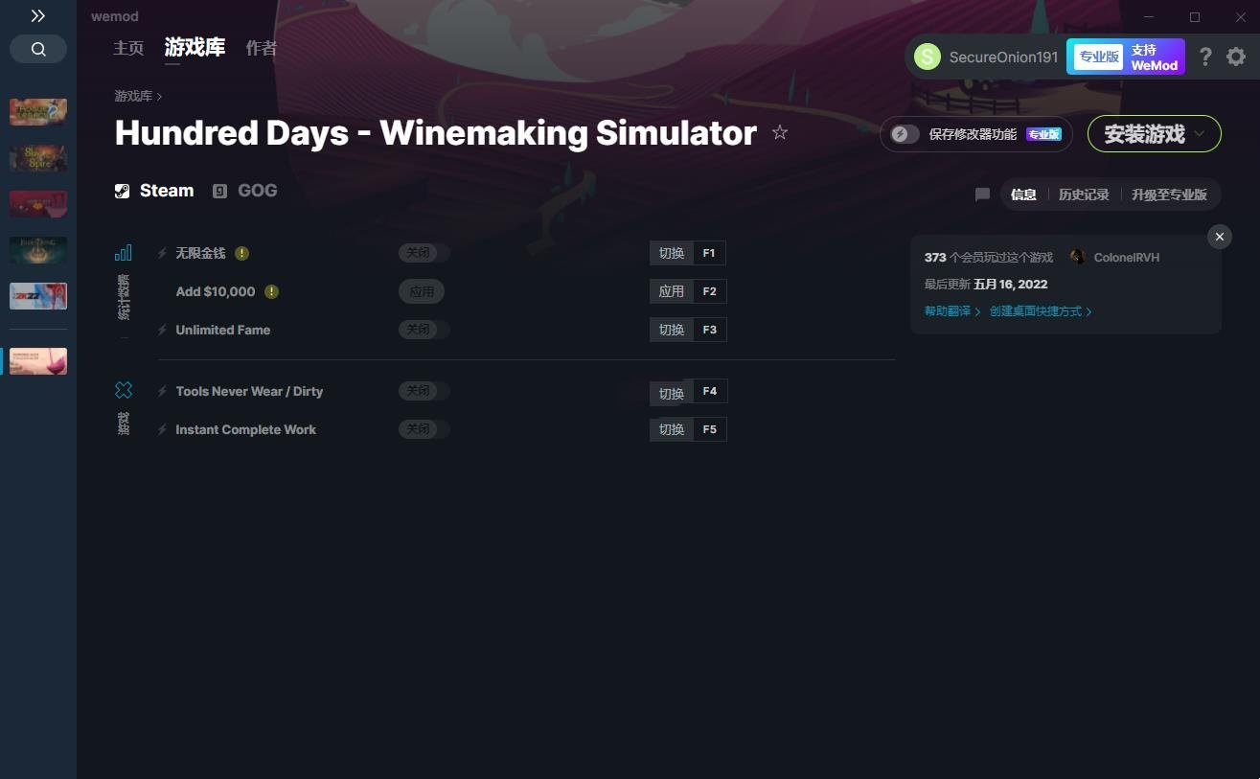Click the 应用 button for Add $10,000
The height and width of the screenshot is (779, 1260).
click(x=422, y=291)
